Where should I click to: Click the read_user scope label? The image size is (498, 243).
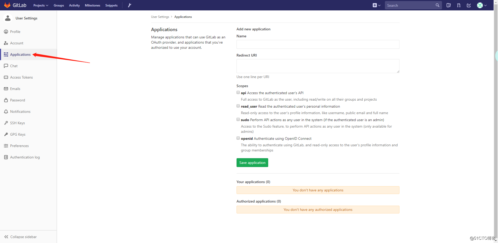point(290,106)
